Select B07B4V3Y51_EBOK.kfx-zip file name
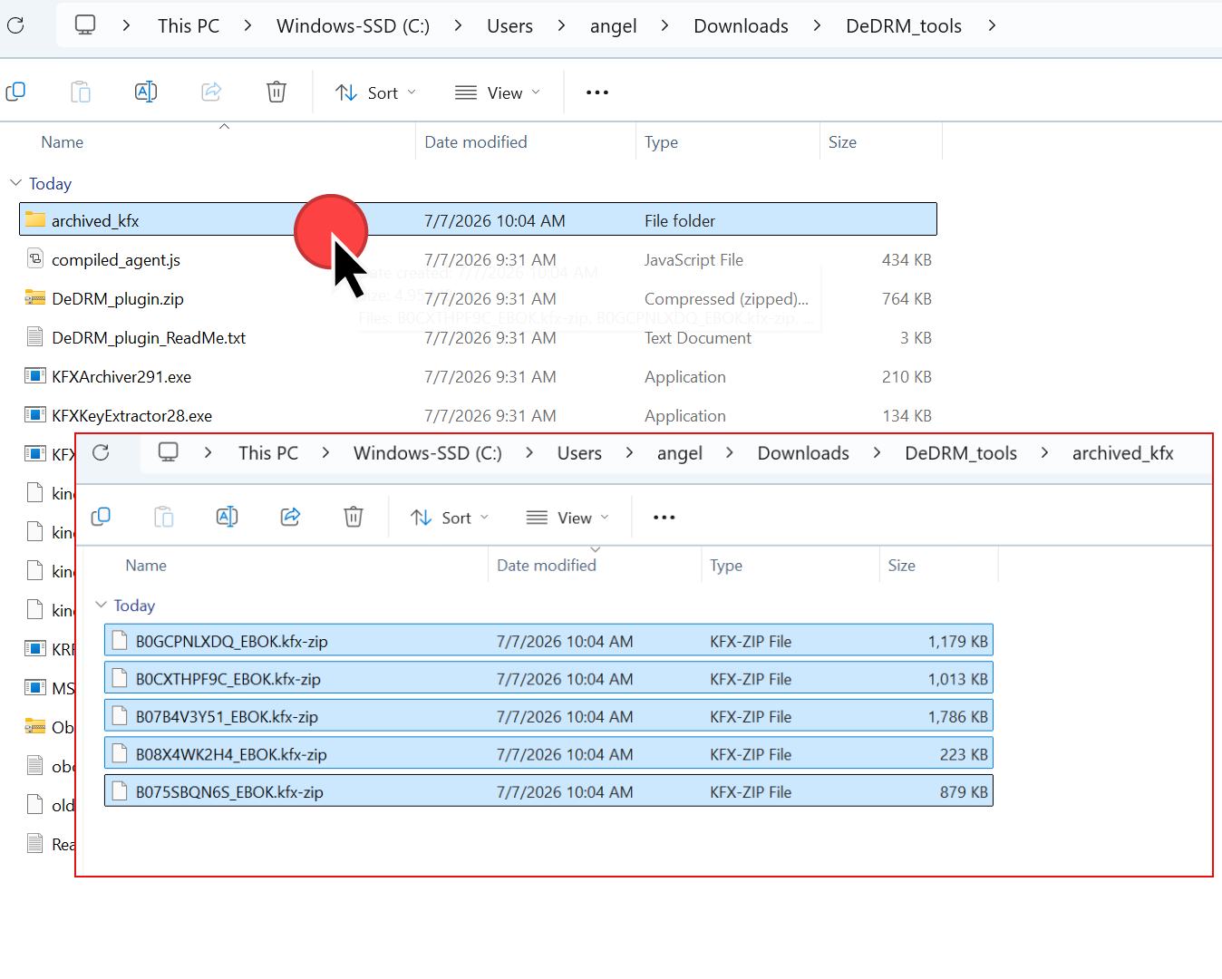 [x=227, y=716]
